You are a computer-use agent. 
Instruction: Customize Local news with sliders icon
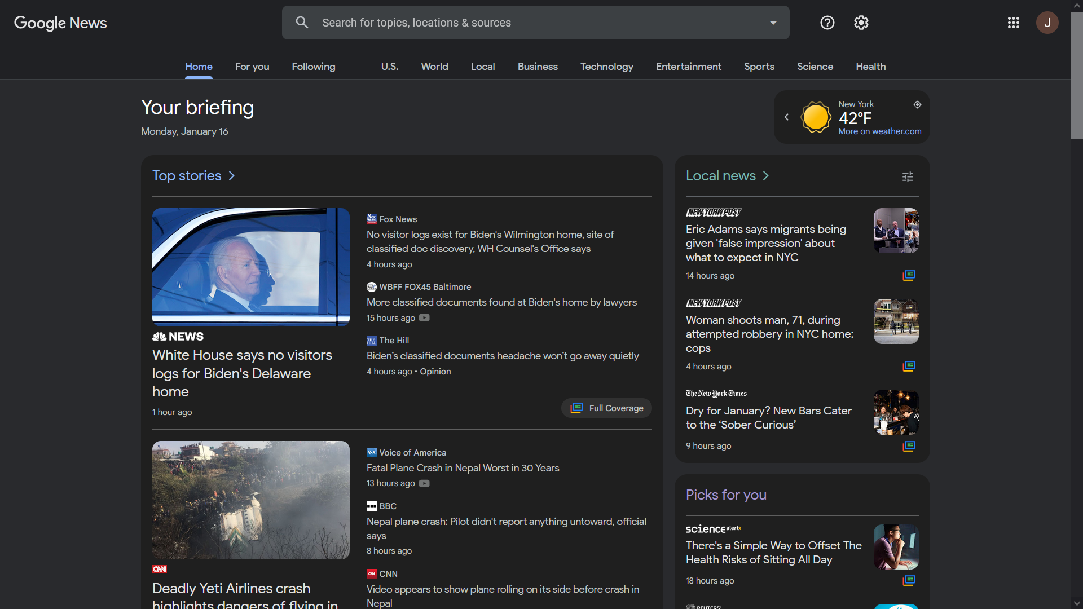click(x=908, y=176)
